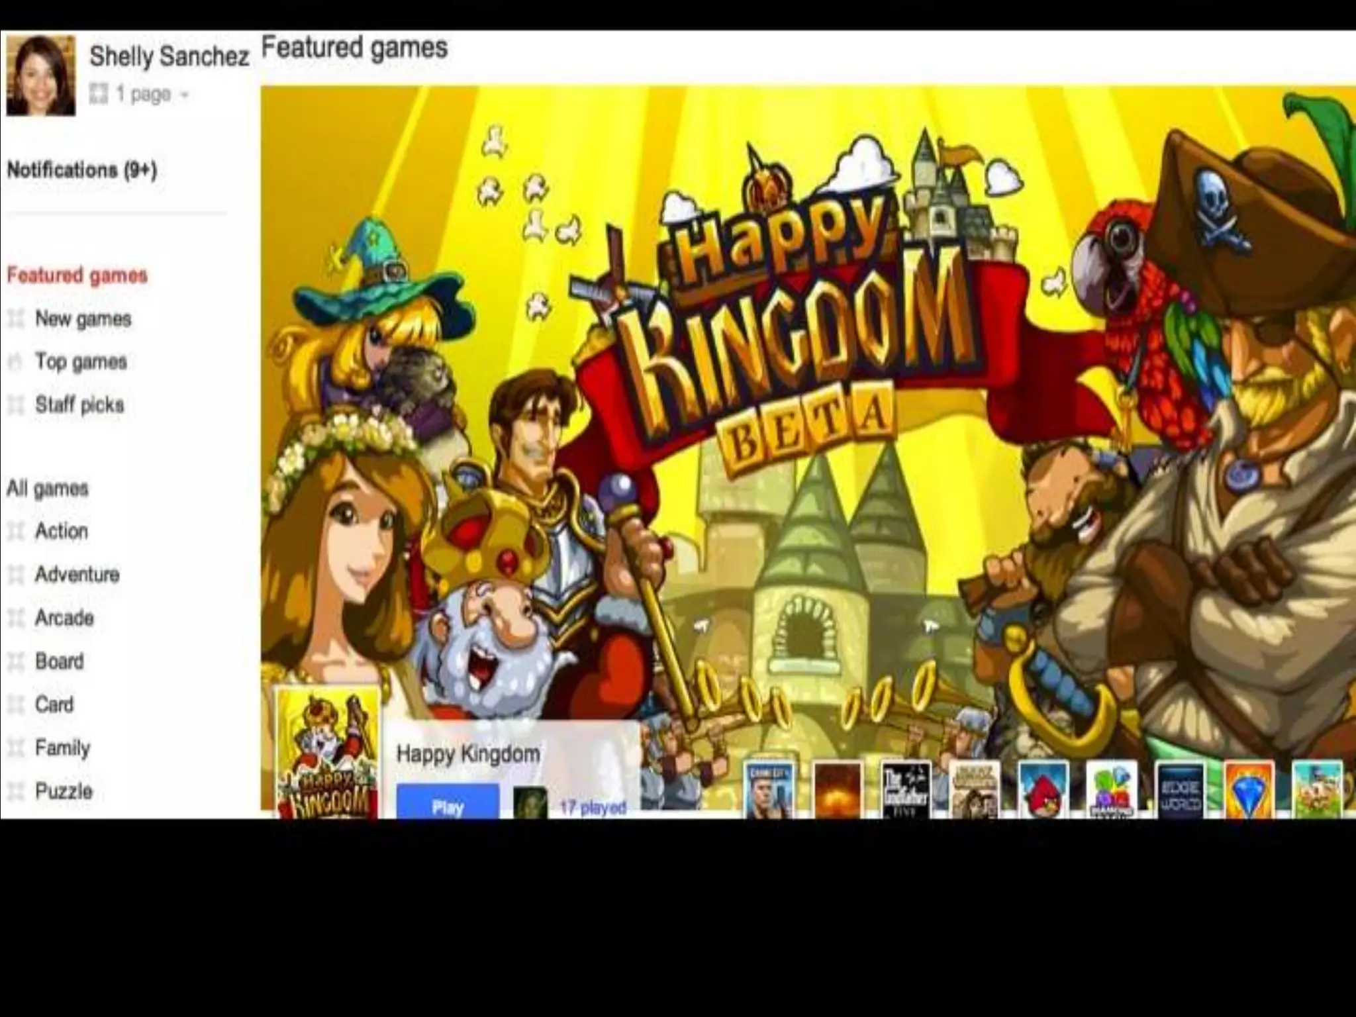Open the Angry Birds game thumbnail

(1043, 789)
